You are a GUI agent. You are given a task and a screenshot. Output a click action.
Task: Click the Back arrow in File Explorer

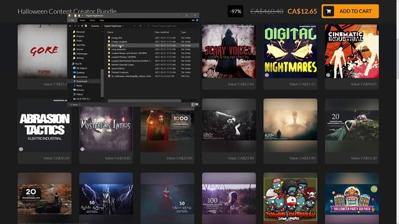(70, 26)
